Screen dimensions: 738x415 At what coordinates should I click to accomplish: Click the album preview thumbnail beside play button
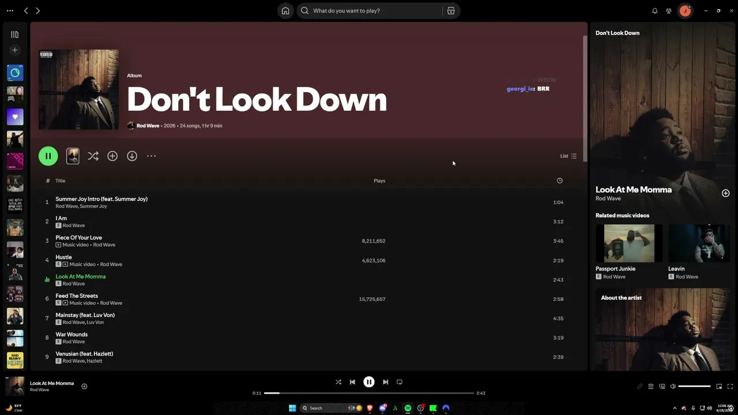(73, 156)
